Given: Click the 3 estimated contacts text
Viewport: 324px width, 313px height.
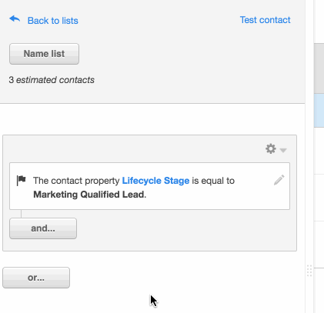Looking at the screenshot, I should click(52, 80).
